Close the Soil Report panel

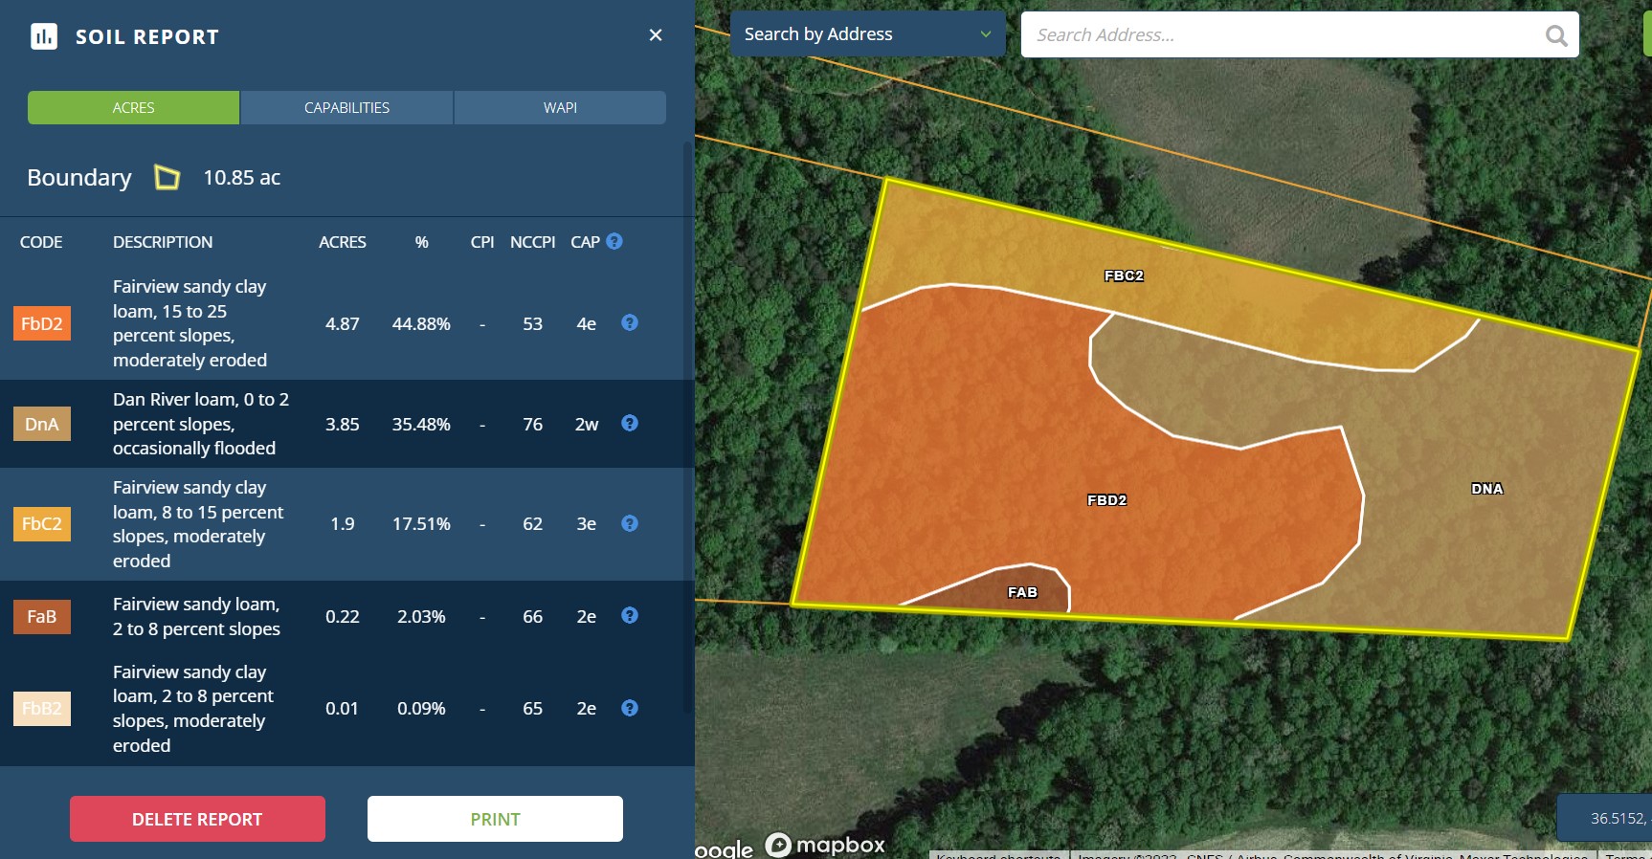(x=656, y=35)
